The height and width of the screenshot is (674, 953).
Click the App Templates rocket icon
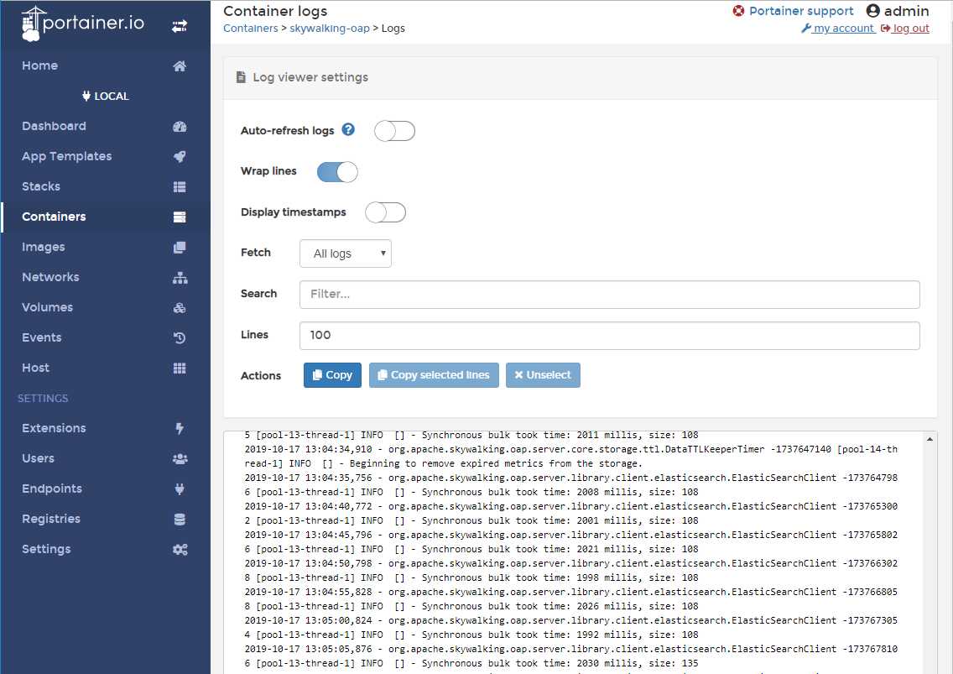click(x=180, y=156)
